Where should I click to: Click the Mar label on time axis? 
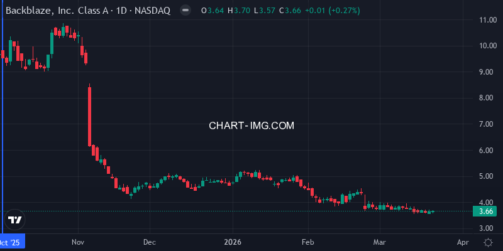click(380, 242)
